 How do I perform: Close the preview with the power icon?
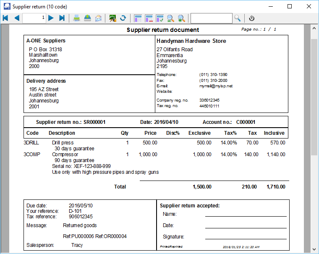(x=252, y=18)
